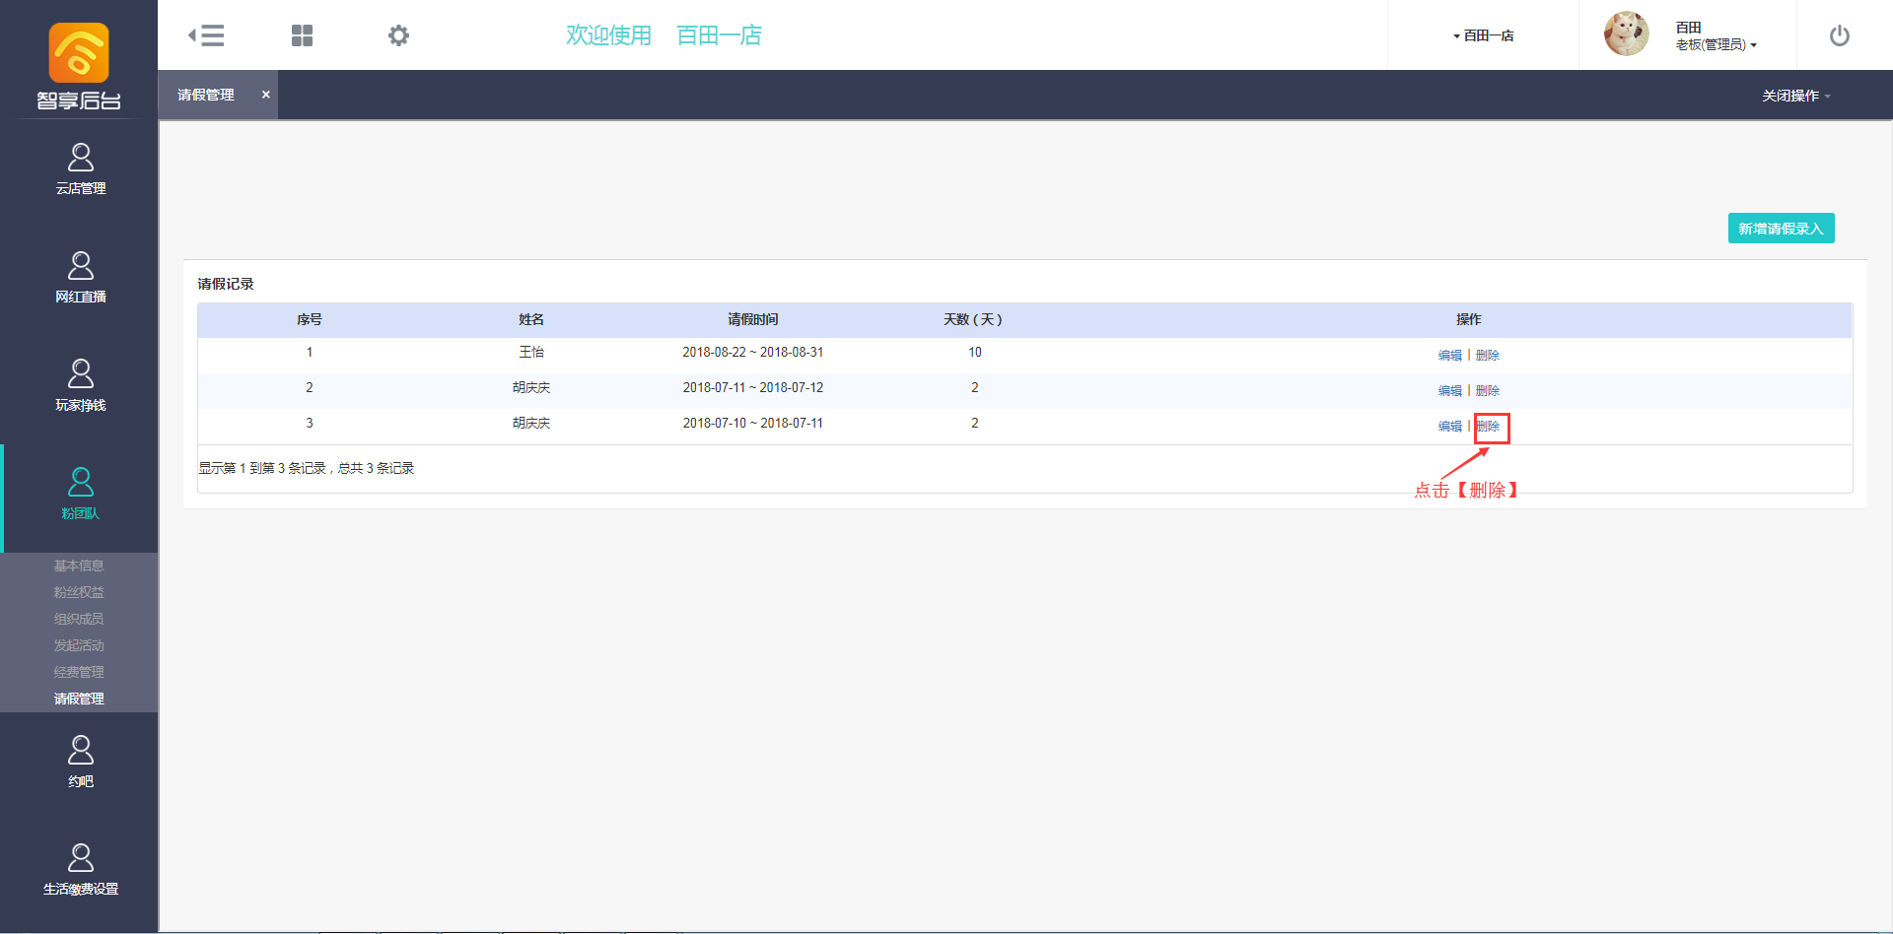Close the 请假管理 tab
The width and height of the screenshot is (1893, 934).
pos(265,95)
